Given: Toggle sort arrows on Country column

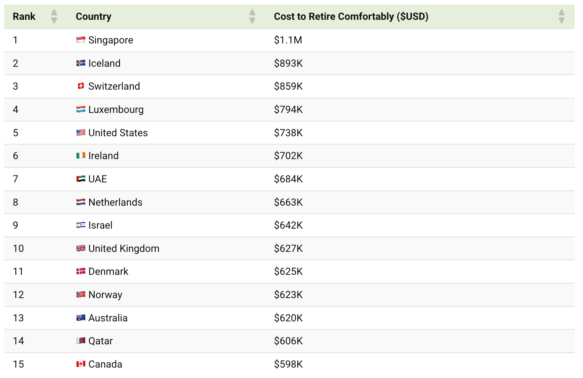Looking at the screenshot, I should (252, 16).
